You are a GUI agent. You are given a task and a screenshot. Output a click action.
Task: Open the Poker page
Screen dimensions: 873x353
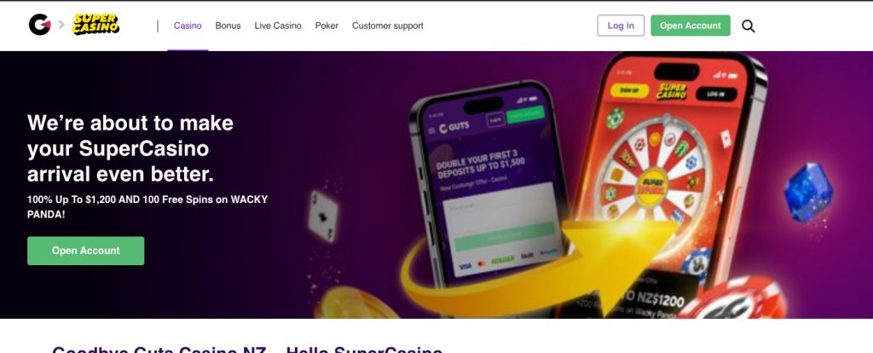(x=327, y=26)
